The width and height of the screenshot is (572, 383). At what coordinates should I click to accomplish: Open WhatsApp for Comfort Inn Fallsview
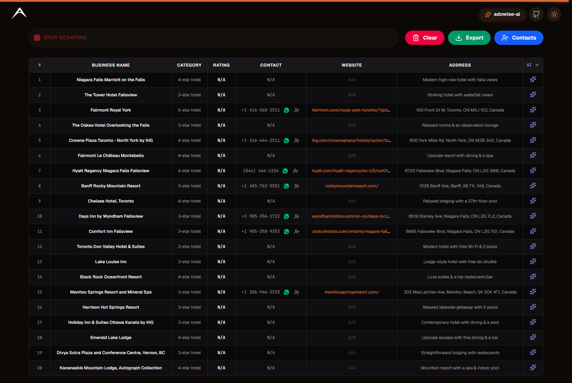(286, 231)
